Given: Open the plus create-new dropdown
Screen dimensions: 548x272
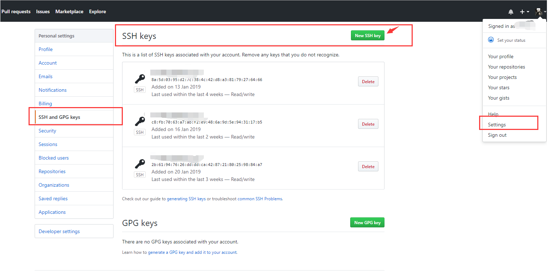Looking at the screenshot, I should 524,12.
